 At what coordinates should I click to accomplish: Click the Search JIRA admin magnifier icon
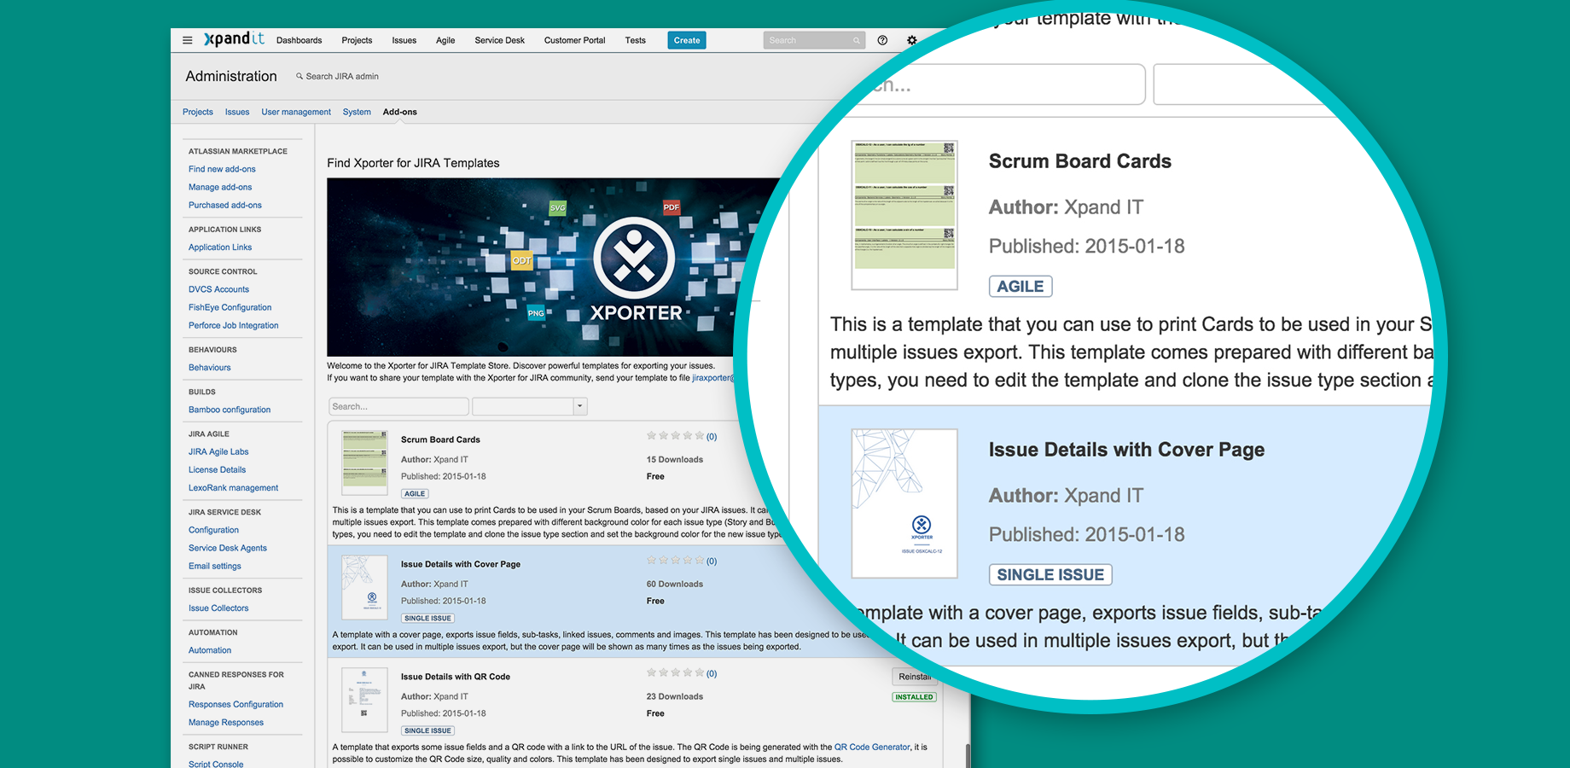tap(299, 76)
